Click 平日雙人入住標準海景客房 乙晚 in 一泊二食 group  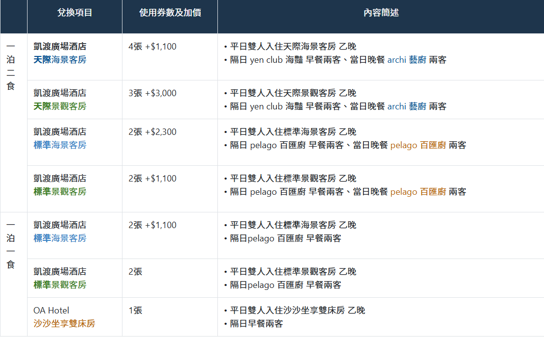click(x=293, y=132)
